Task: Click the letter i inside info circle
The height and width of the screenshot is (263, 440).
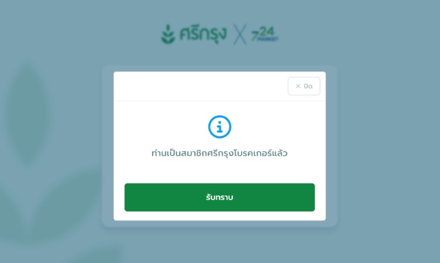Action: point(220,127)
